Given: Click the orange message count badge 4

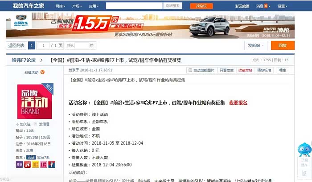Looking at the screenshot, I should pyautogui.click(x=266, y=6).
